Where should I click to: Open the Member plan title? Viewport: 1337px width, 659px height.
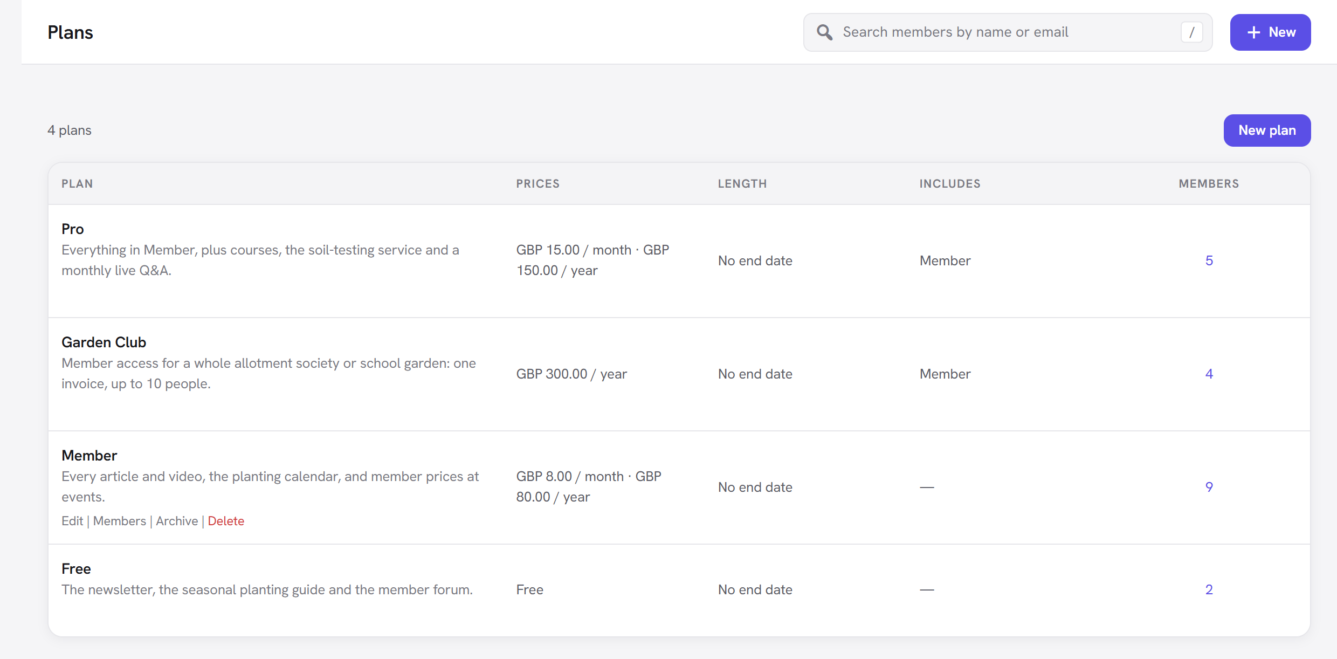[89, 456]
